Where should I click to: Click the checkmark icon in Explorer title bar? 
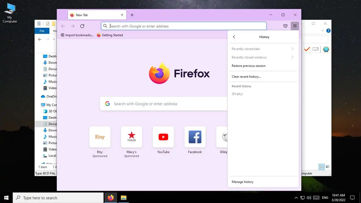click(x=48, y=24)
